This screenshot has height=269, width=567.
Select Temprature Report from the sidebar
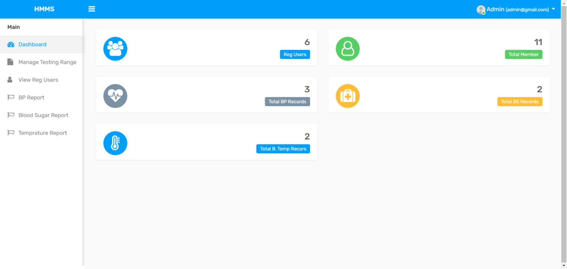[x=42, y=133]
